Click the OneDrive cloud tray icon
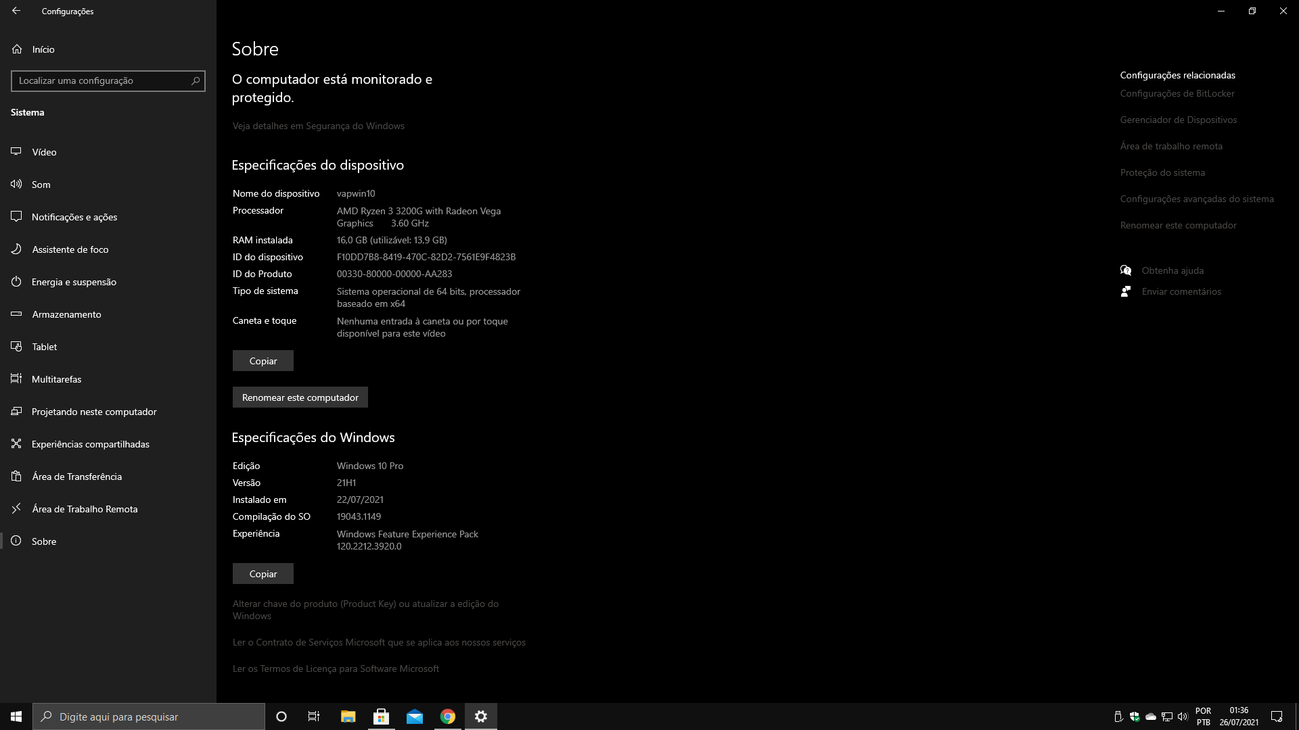 tap(1151, 716)
